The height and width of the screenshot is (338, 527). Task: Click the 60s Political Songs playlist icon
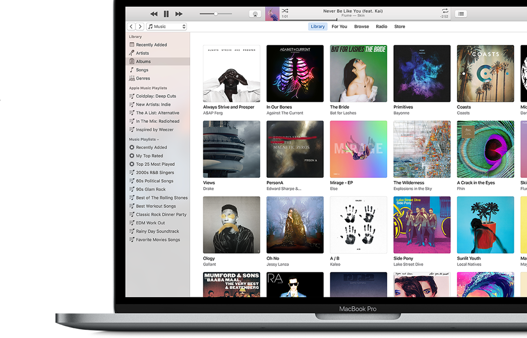[x=132, y=181]
